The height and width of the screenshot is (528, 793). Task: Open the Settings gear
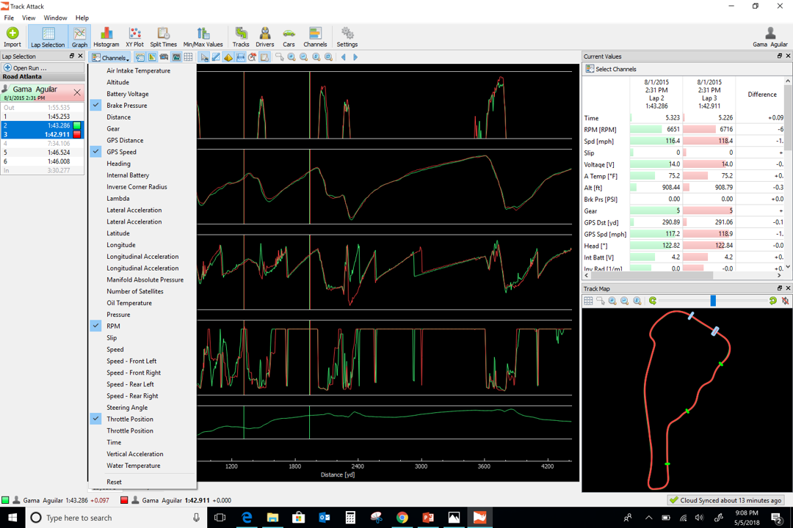[347, 37]
